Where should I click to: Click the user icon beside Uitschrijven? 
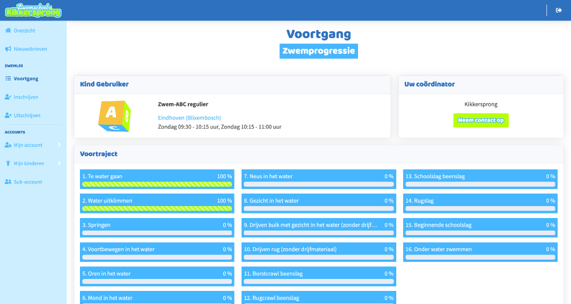click(7, 115)
